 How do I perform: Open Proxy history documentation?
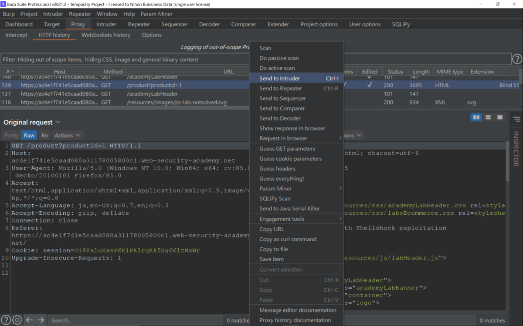pyautogui.click(x=296, y=320)
